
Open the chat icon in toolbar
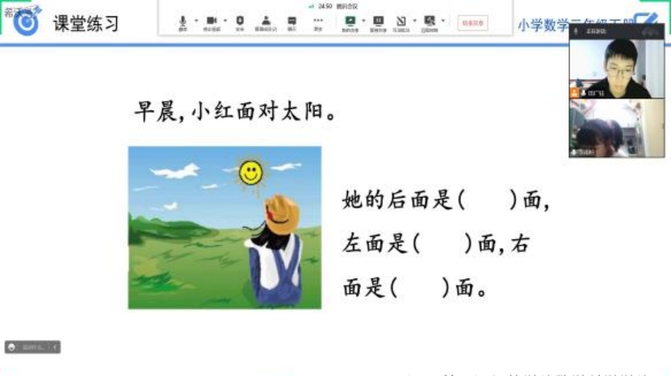(291, 21)
